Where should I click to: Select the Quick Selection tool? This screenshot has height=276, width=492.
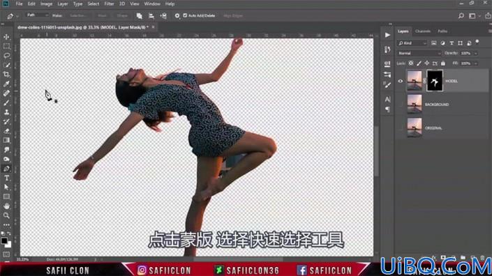[6, 65]
